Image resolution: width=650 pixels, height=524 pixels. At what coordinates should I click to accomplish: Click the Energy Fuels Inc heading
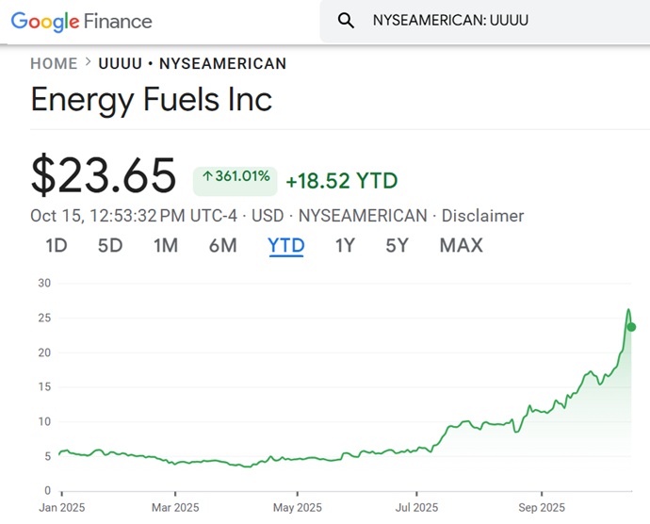click(x=152, y=100)
